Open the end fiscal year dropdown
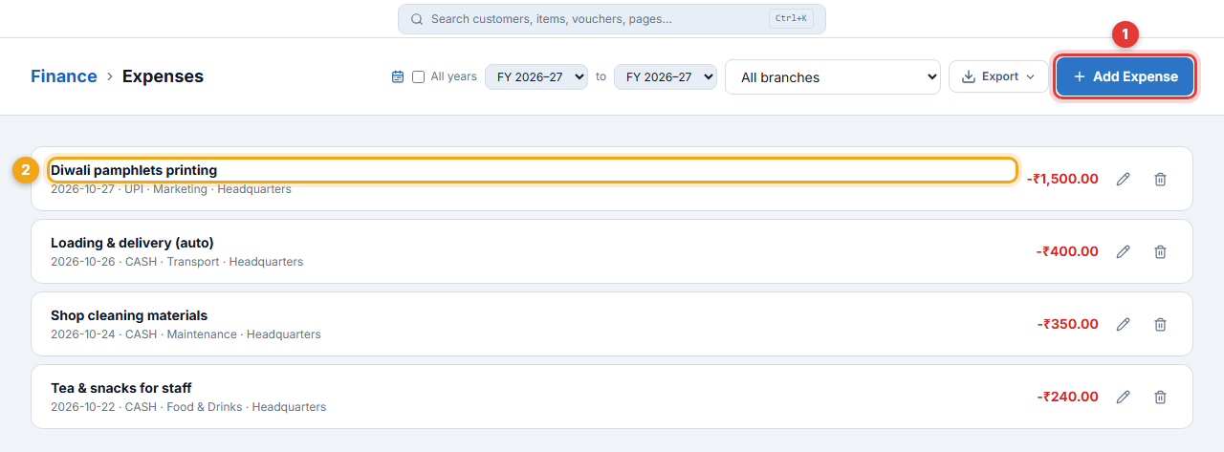Image resolution: width=1224 pixels, height=452 pixels. pyautogui.click(x=666, y=76)
